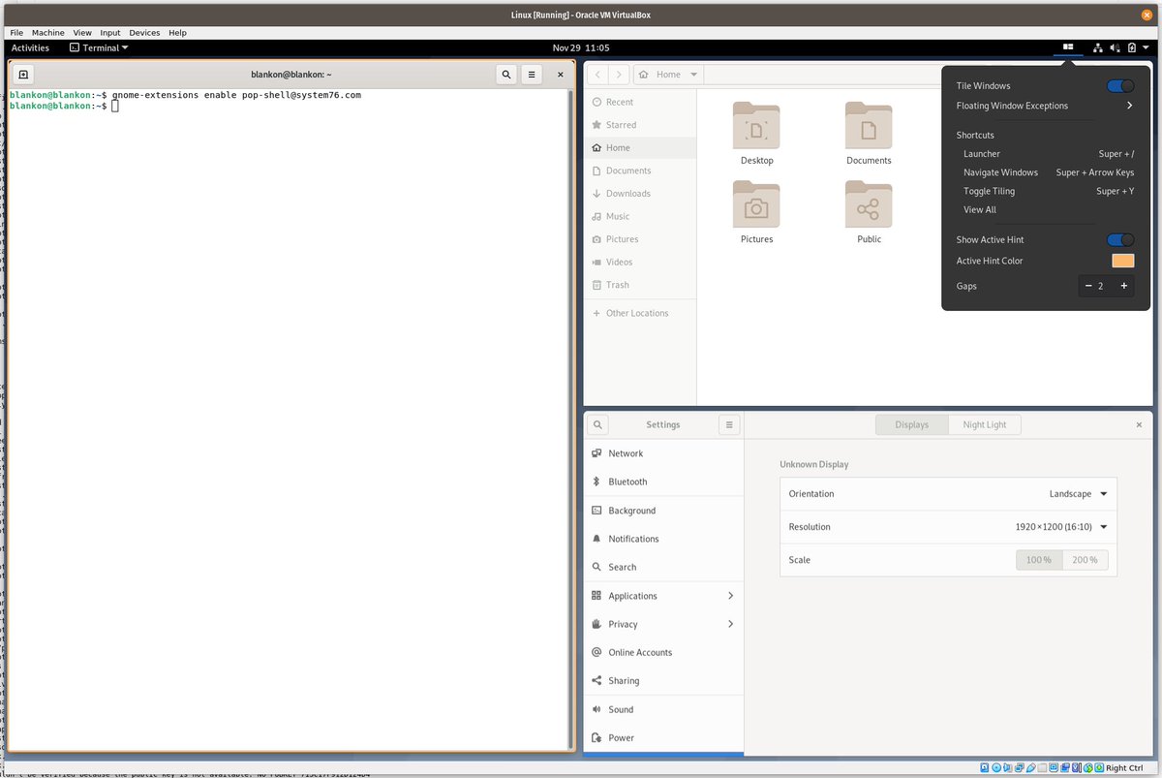Open Power settings panel
This screenshot has width=1162, height=778.
pos(663,737)
